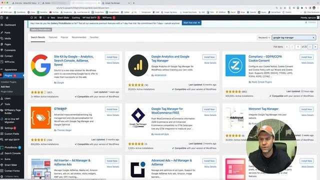Install Complianz GDPR/CCPA Cookie Consent
Screen dimensions: 320x180
click(x=306, y=57)
